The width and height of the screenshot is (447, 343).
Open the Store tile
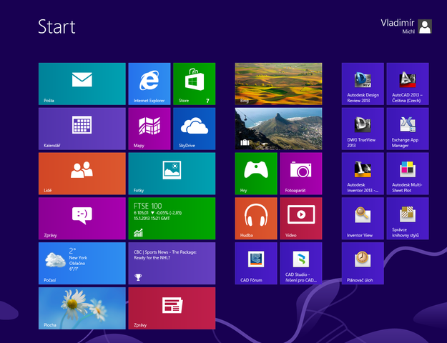[x=194, y=84]
